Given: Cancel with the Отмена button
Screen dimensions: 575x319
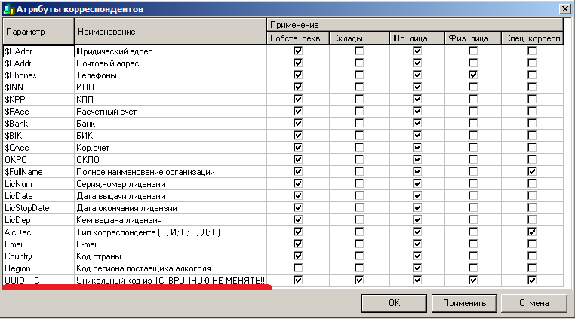Looking at the screenshot, I should (x=534, y=303).
